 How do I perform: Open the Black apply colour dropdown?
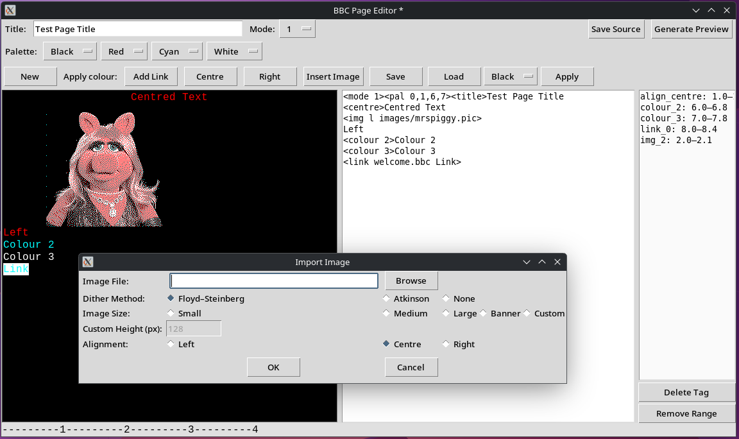point(511,77)
